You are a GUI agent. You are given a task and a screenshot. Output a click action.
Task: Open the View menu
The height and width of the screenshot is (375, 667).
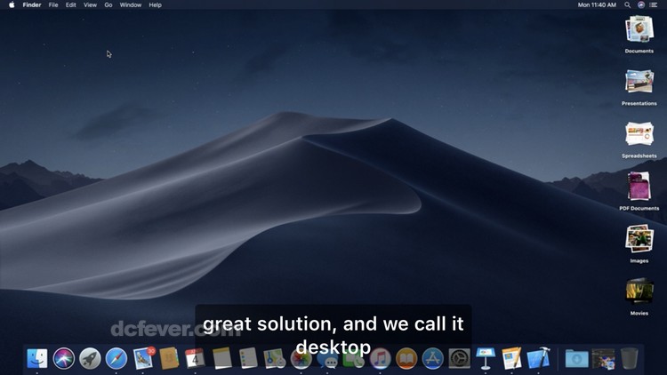pyautogui.click(x=90, y=5)
